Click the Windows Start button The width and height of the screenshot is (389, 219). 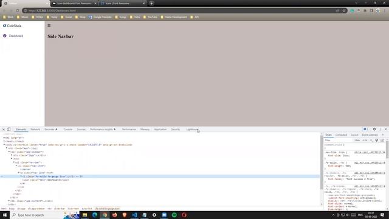pyautogui.click(x=5, y=215)
